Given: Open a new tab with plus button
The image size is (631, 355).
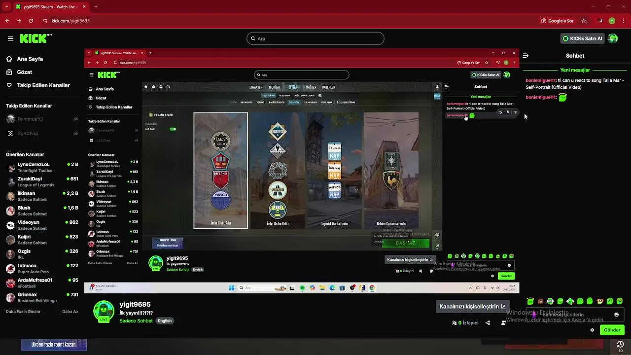Looking at the screenshot, I should point(96,7).
